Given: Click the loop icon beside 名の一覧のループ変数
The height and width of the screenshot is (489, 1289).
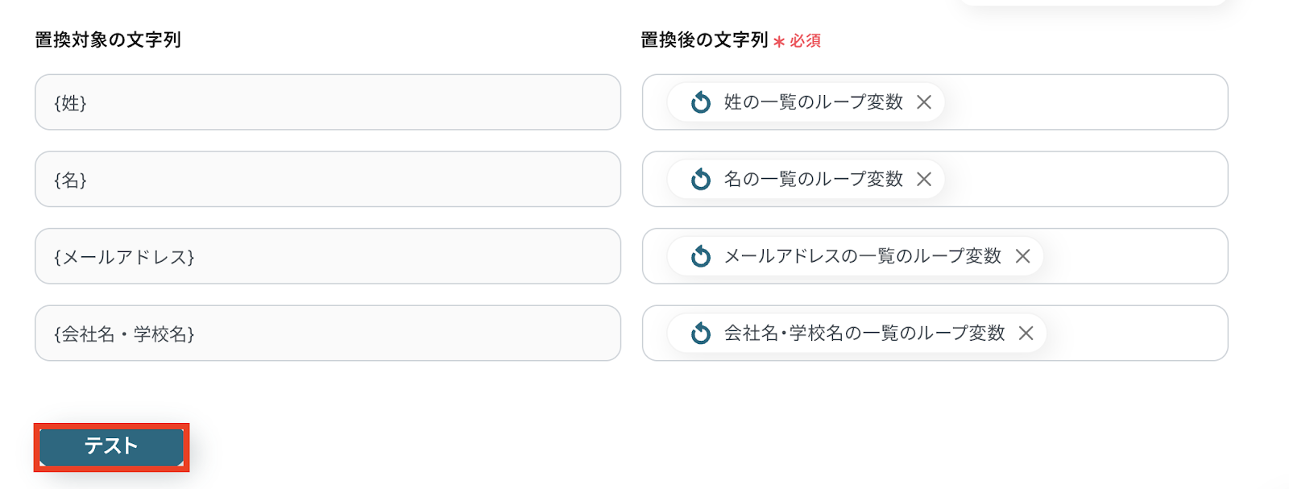Looking at the screenshot, I should (701, 179).
